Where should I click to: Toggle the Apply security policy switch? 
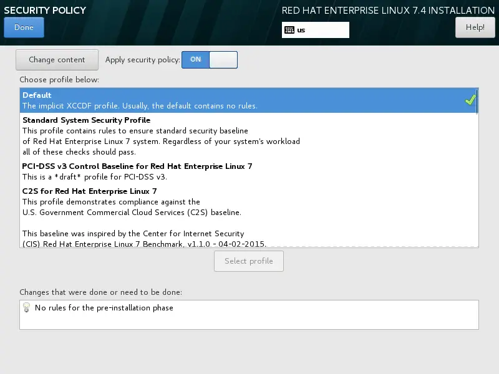pyautogui.click(x=210, y=60)
